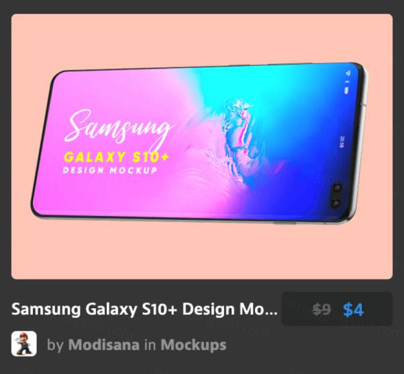The width and height of the screenshot is (404, 374).
Task: Browse the Mockups category link
Action: coord(193,344)
